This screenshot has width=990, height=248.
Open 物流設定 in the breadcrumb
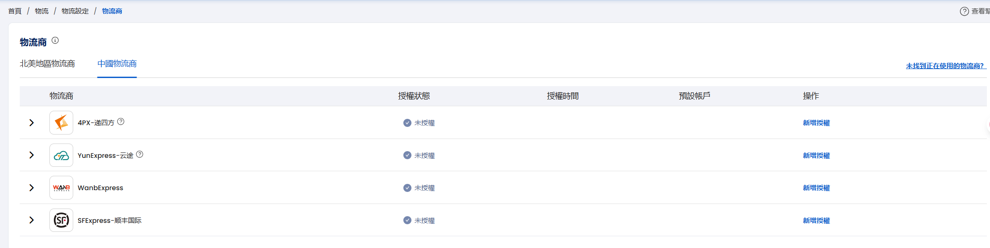tap(75, 11)
